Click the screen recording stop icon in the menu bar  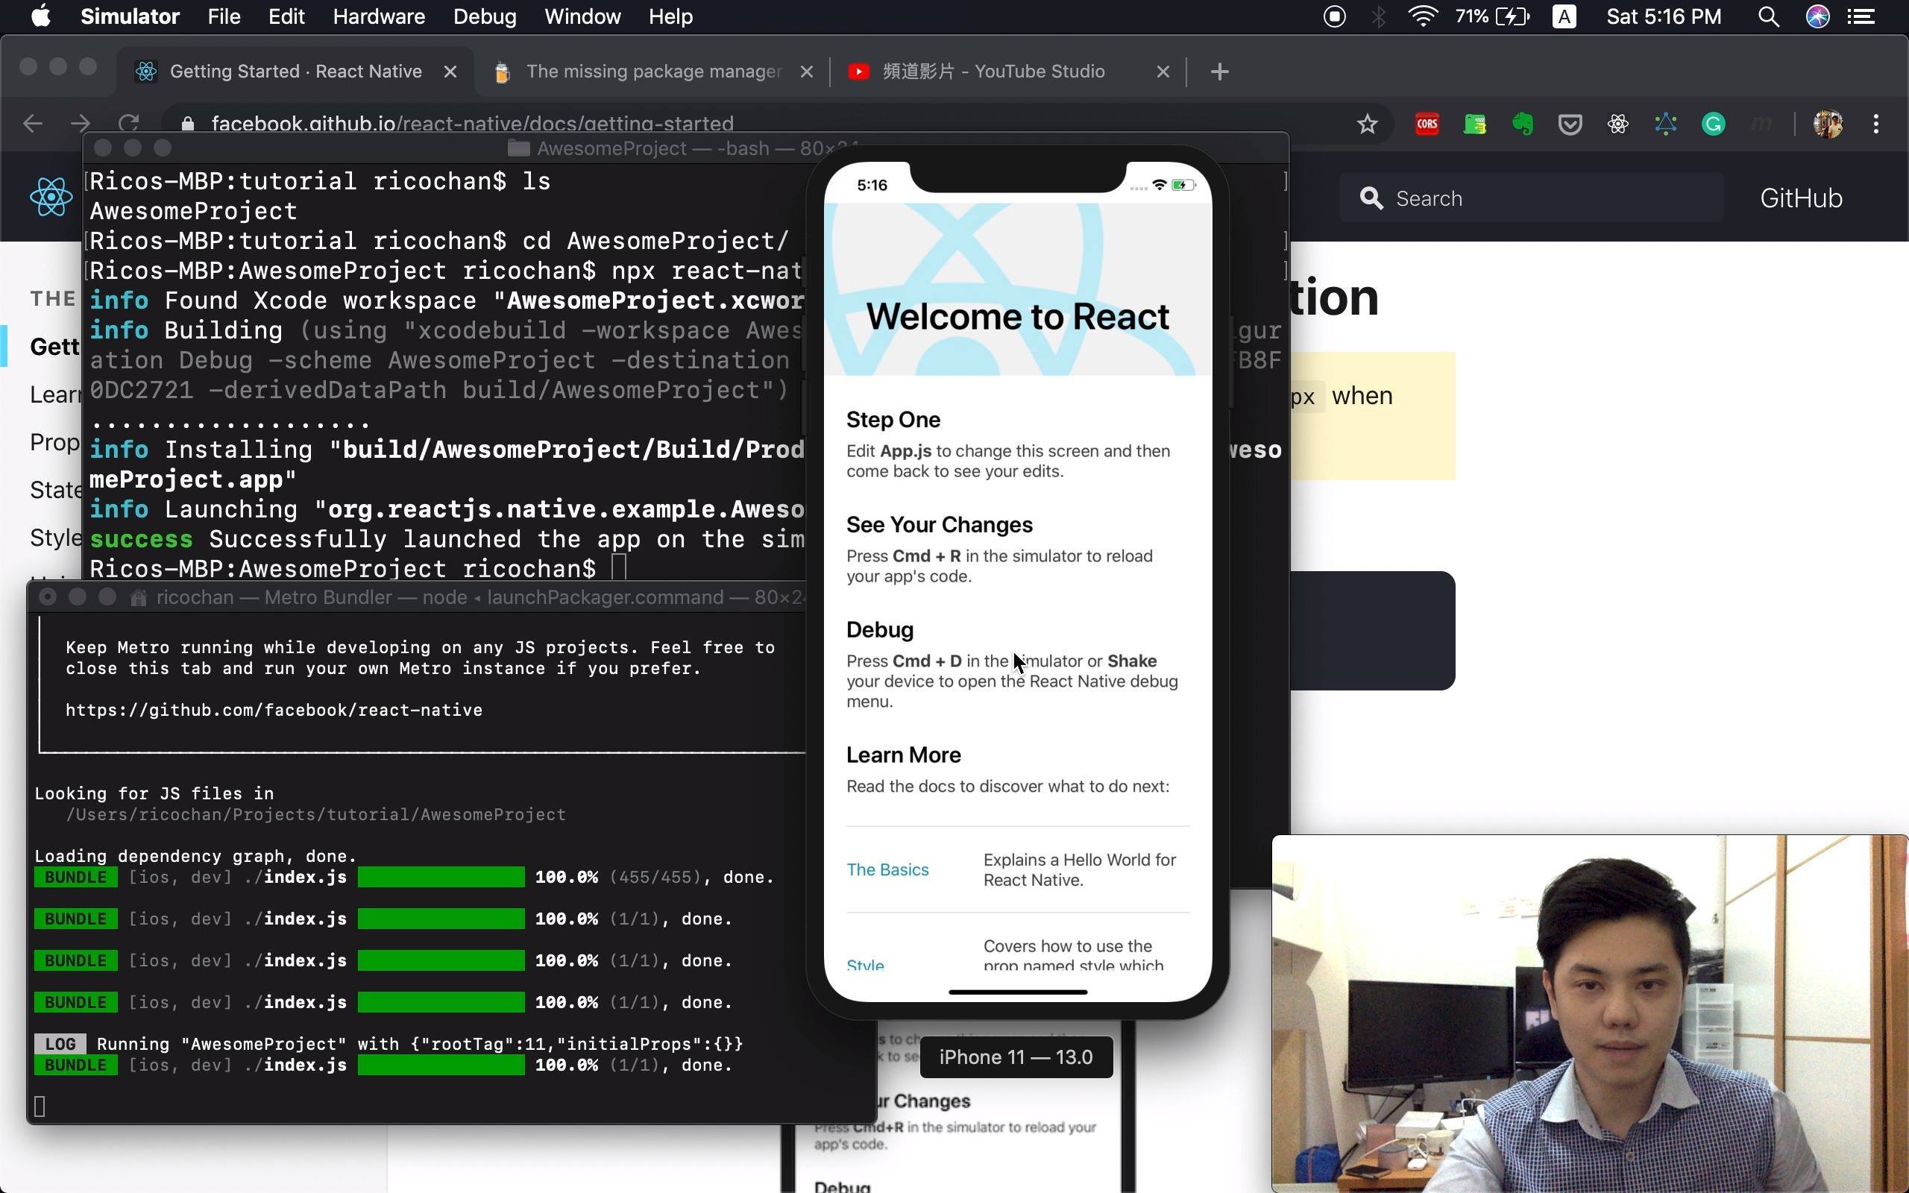click(x=1334, y=16)
